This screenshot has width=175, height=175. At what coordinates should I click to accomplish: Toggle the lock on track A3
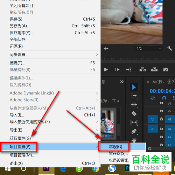pos(161,145)
